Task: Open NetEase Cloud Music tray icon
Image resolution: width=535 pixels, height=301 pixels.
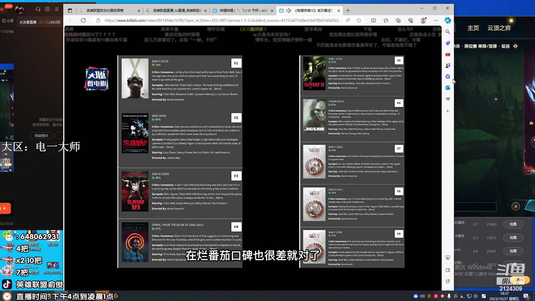Action: tap(436, 296)
